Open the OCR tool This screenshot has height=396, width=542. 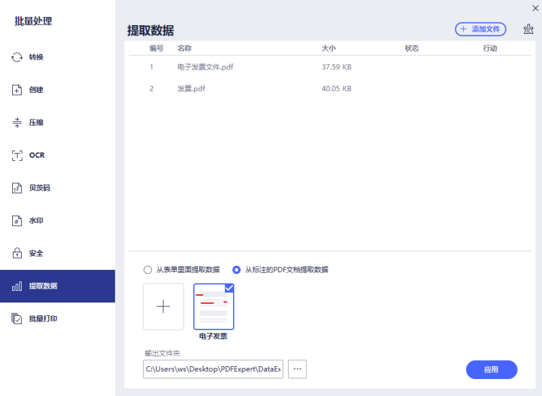pos(35,155)
